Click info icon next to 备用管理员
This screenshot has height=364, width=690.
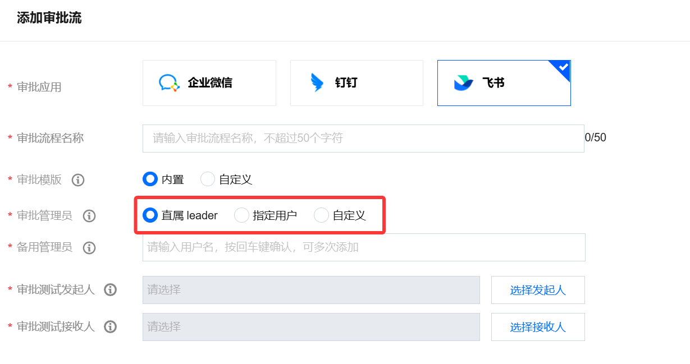coord(89,248)
